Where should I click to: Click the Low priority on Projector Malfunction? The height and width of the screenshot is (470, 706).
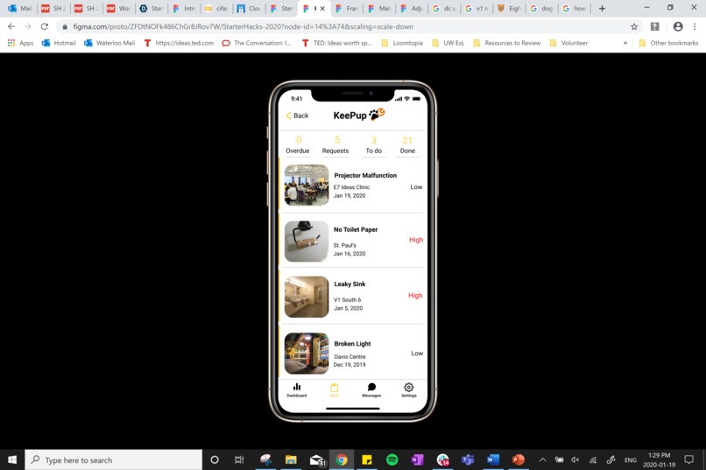[x=416, y=186]
